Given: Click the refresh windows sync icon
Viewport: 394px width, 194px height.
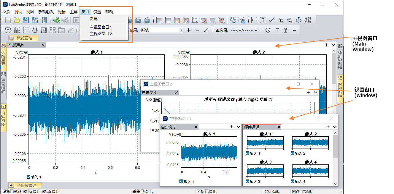Looking at the screenshot, I should [233, 20].
